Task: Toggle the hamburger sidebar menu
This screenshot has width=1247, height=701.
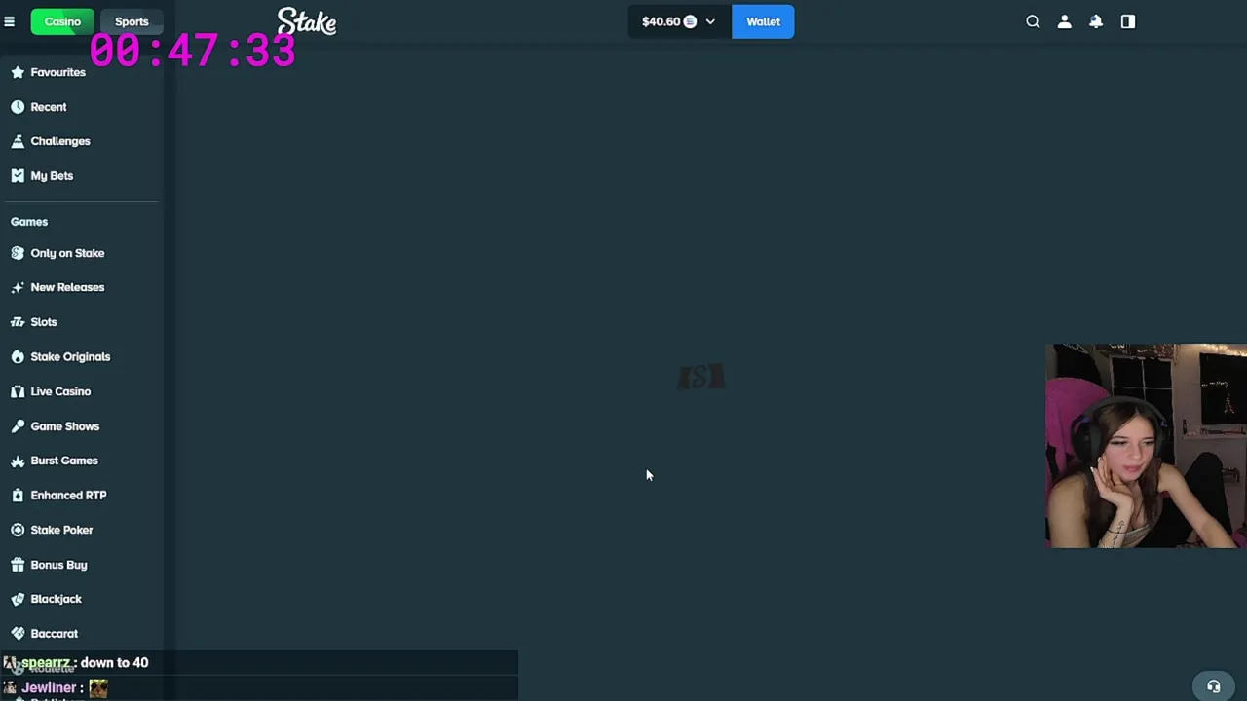Action: coord(9,21)
